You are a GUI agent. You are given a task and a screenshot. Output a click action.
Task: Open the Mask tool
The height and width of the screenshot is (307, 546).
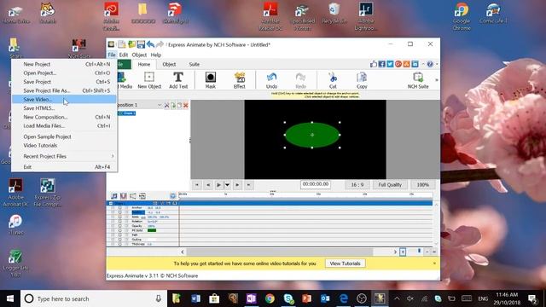211,80
